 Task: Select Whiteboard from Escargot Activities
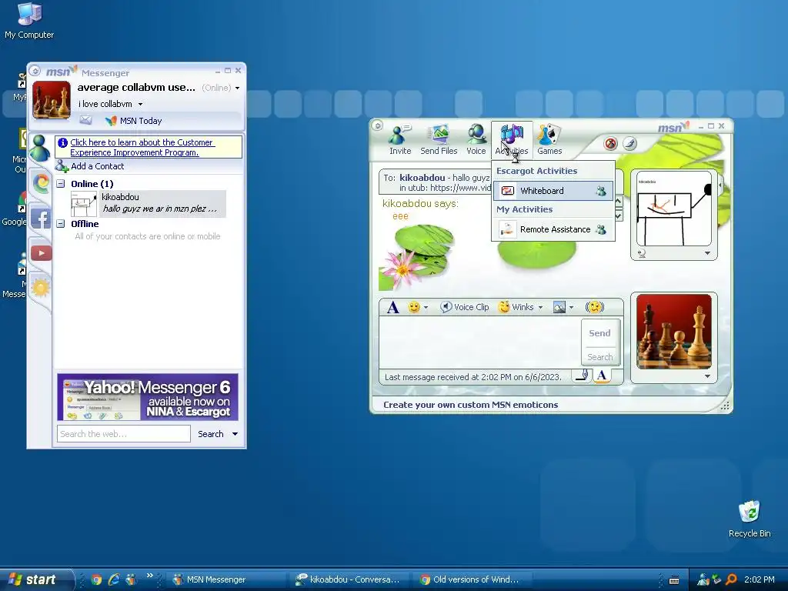[553, 191]
